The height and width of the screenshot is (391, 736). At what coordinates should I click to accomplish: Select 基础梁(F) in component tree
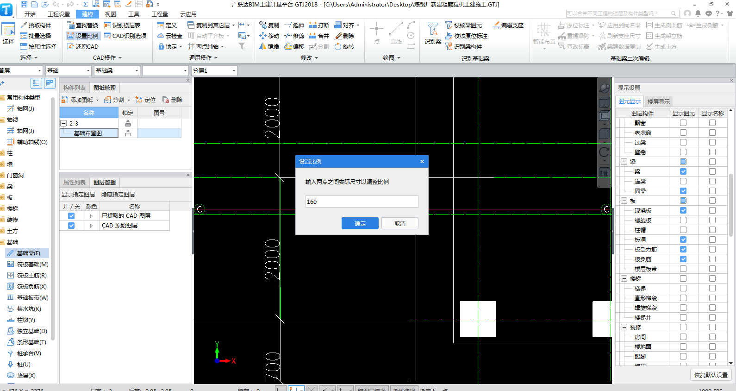click(x=27, y=253)
